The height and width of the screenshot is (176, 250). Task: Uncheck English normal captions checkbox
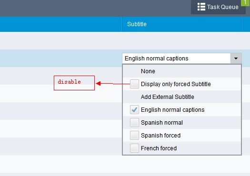(x=134, y=109)
